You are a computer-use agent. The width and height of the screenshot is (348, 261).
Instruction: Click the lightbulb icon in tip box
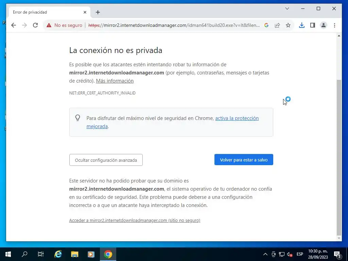(x=78, y=118)
